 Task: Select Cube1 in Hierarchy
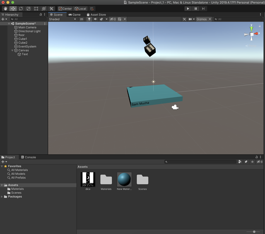(x=23, y=39)
